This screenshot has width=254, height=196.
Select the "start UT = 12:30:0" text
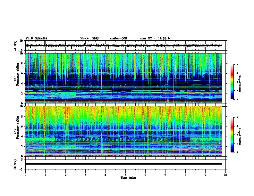tap(155, 38)
